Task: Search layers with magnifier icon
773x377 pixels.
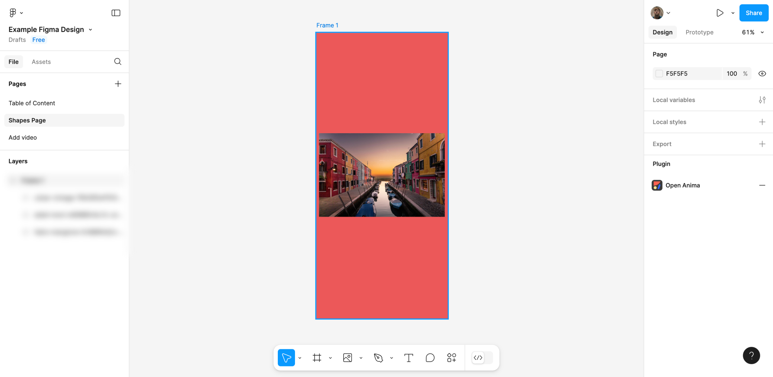Action: click(118, 62)
